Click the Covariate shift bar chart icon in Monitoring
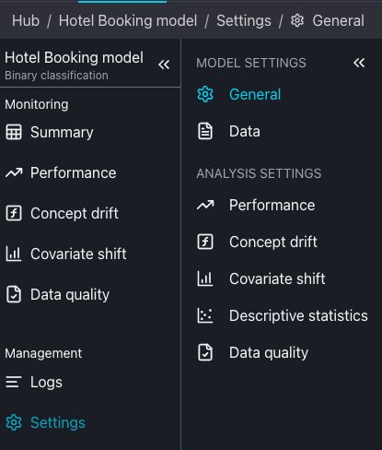Screen dimensions: 382x450 click(x=14, y=254)
